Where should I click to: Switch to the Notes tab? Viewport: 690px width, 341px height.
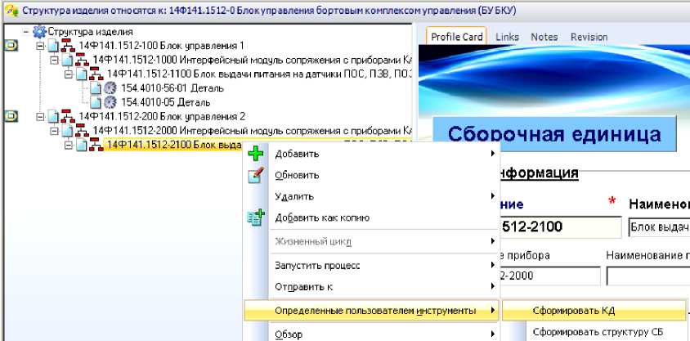pyautogui.click(x=544, y=37)
